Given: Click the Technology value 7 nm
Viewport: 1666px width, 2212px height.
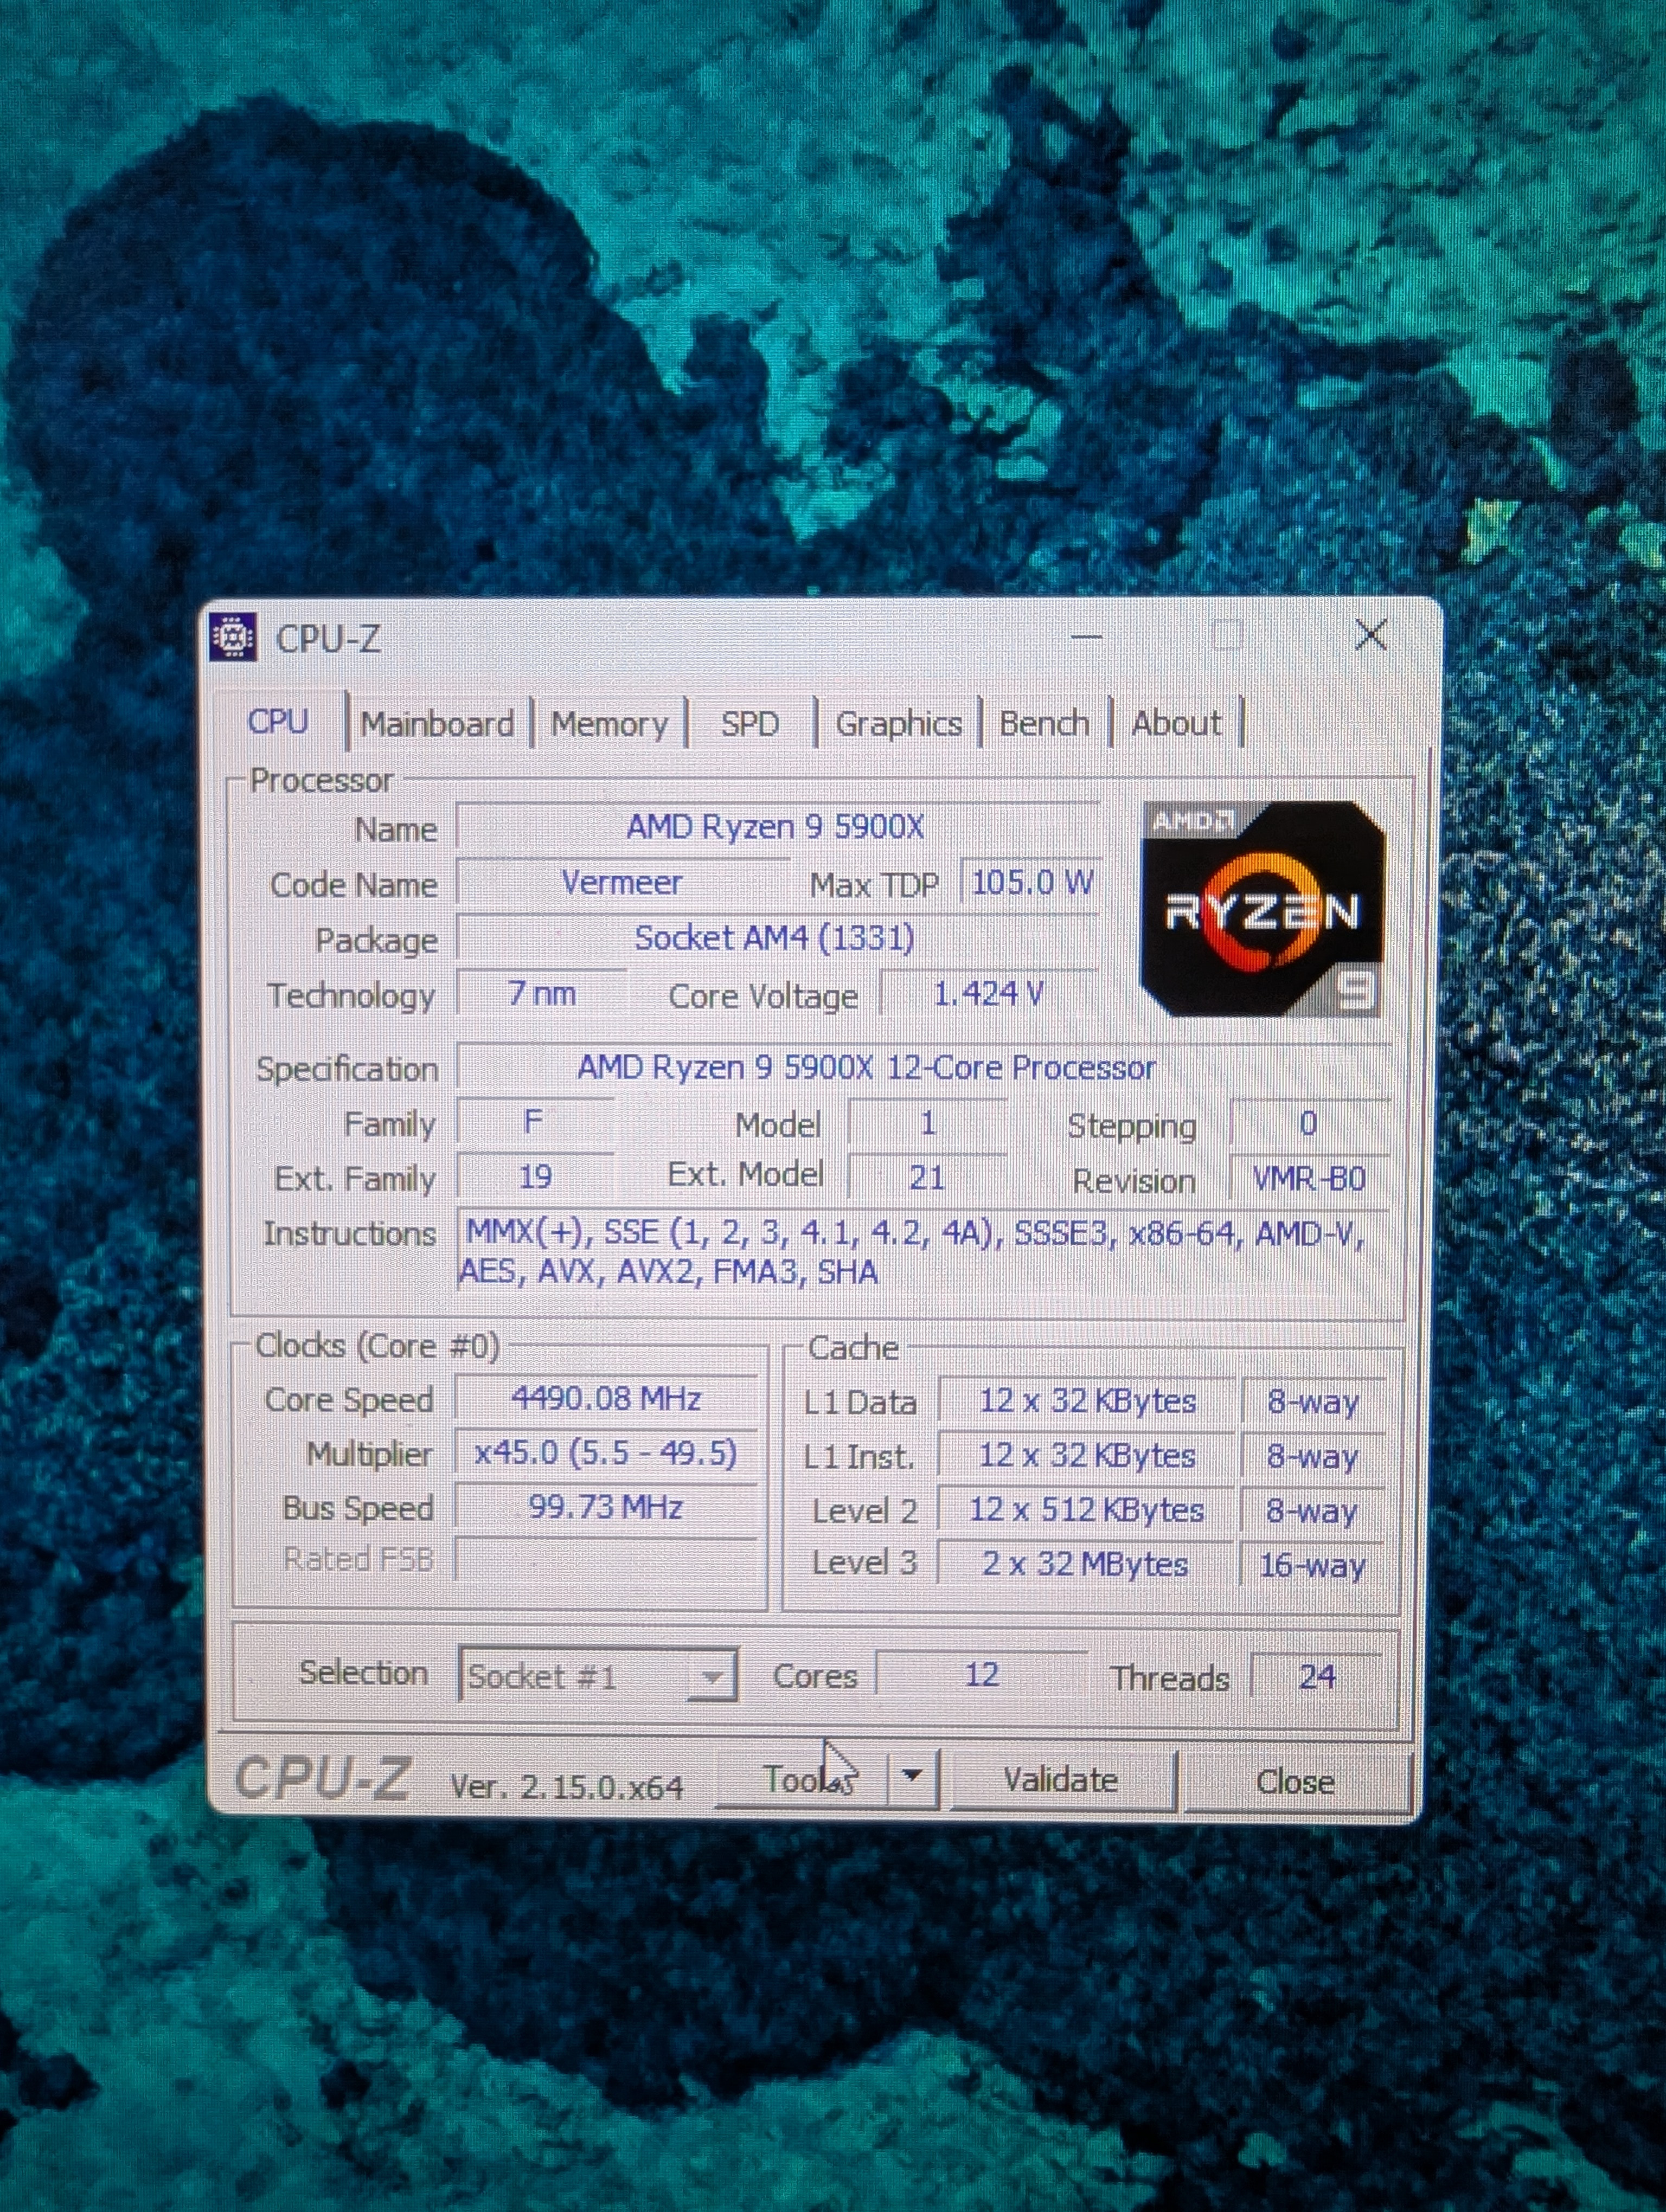Looking at the screenshot, I should click(541, 994).
